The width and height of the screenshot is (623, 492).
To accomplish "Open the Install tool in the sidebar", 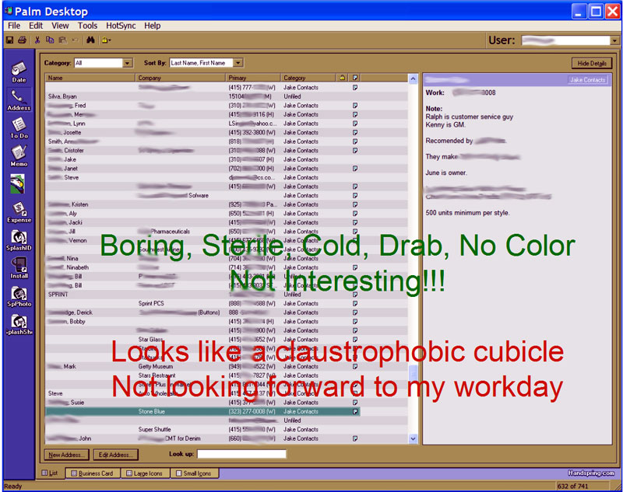I will click(19, 268).
